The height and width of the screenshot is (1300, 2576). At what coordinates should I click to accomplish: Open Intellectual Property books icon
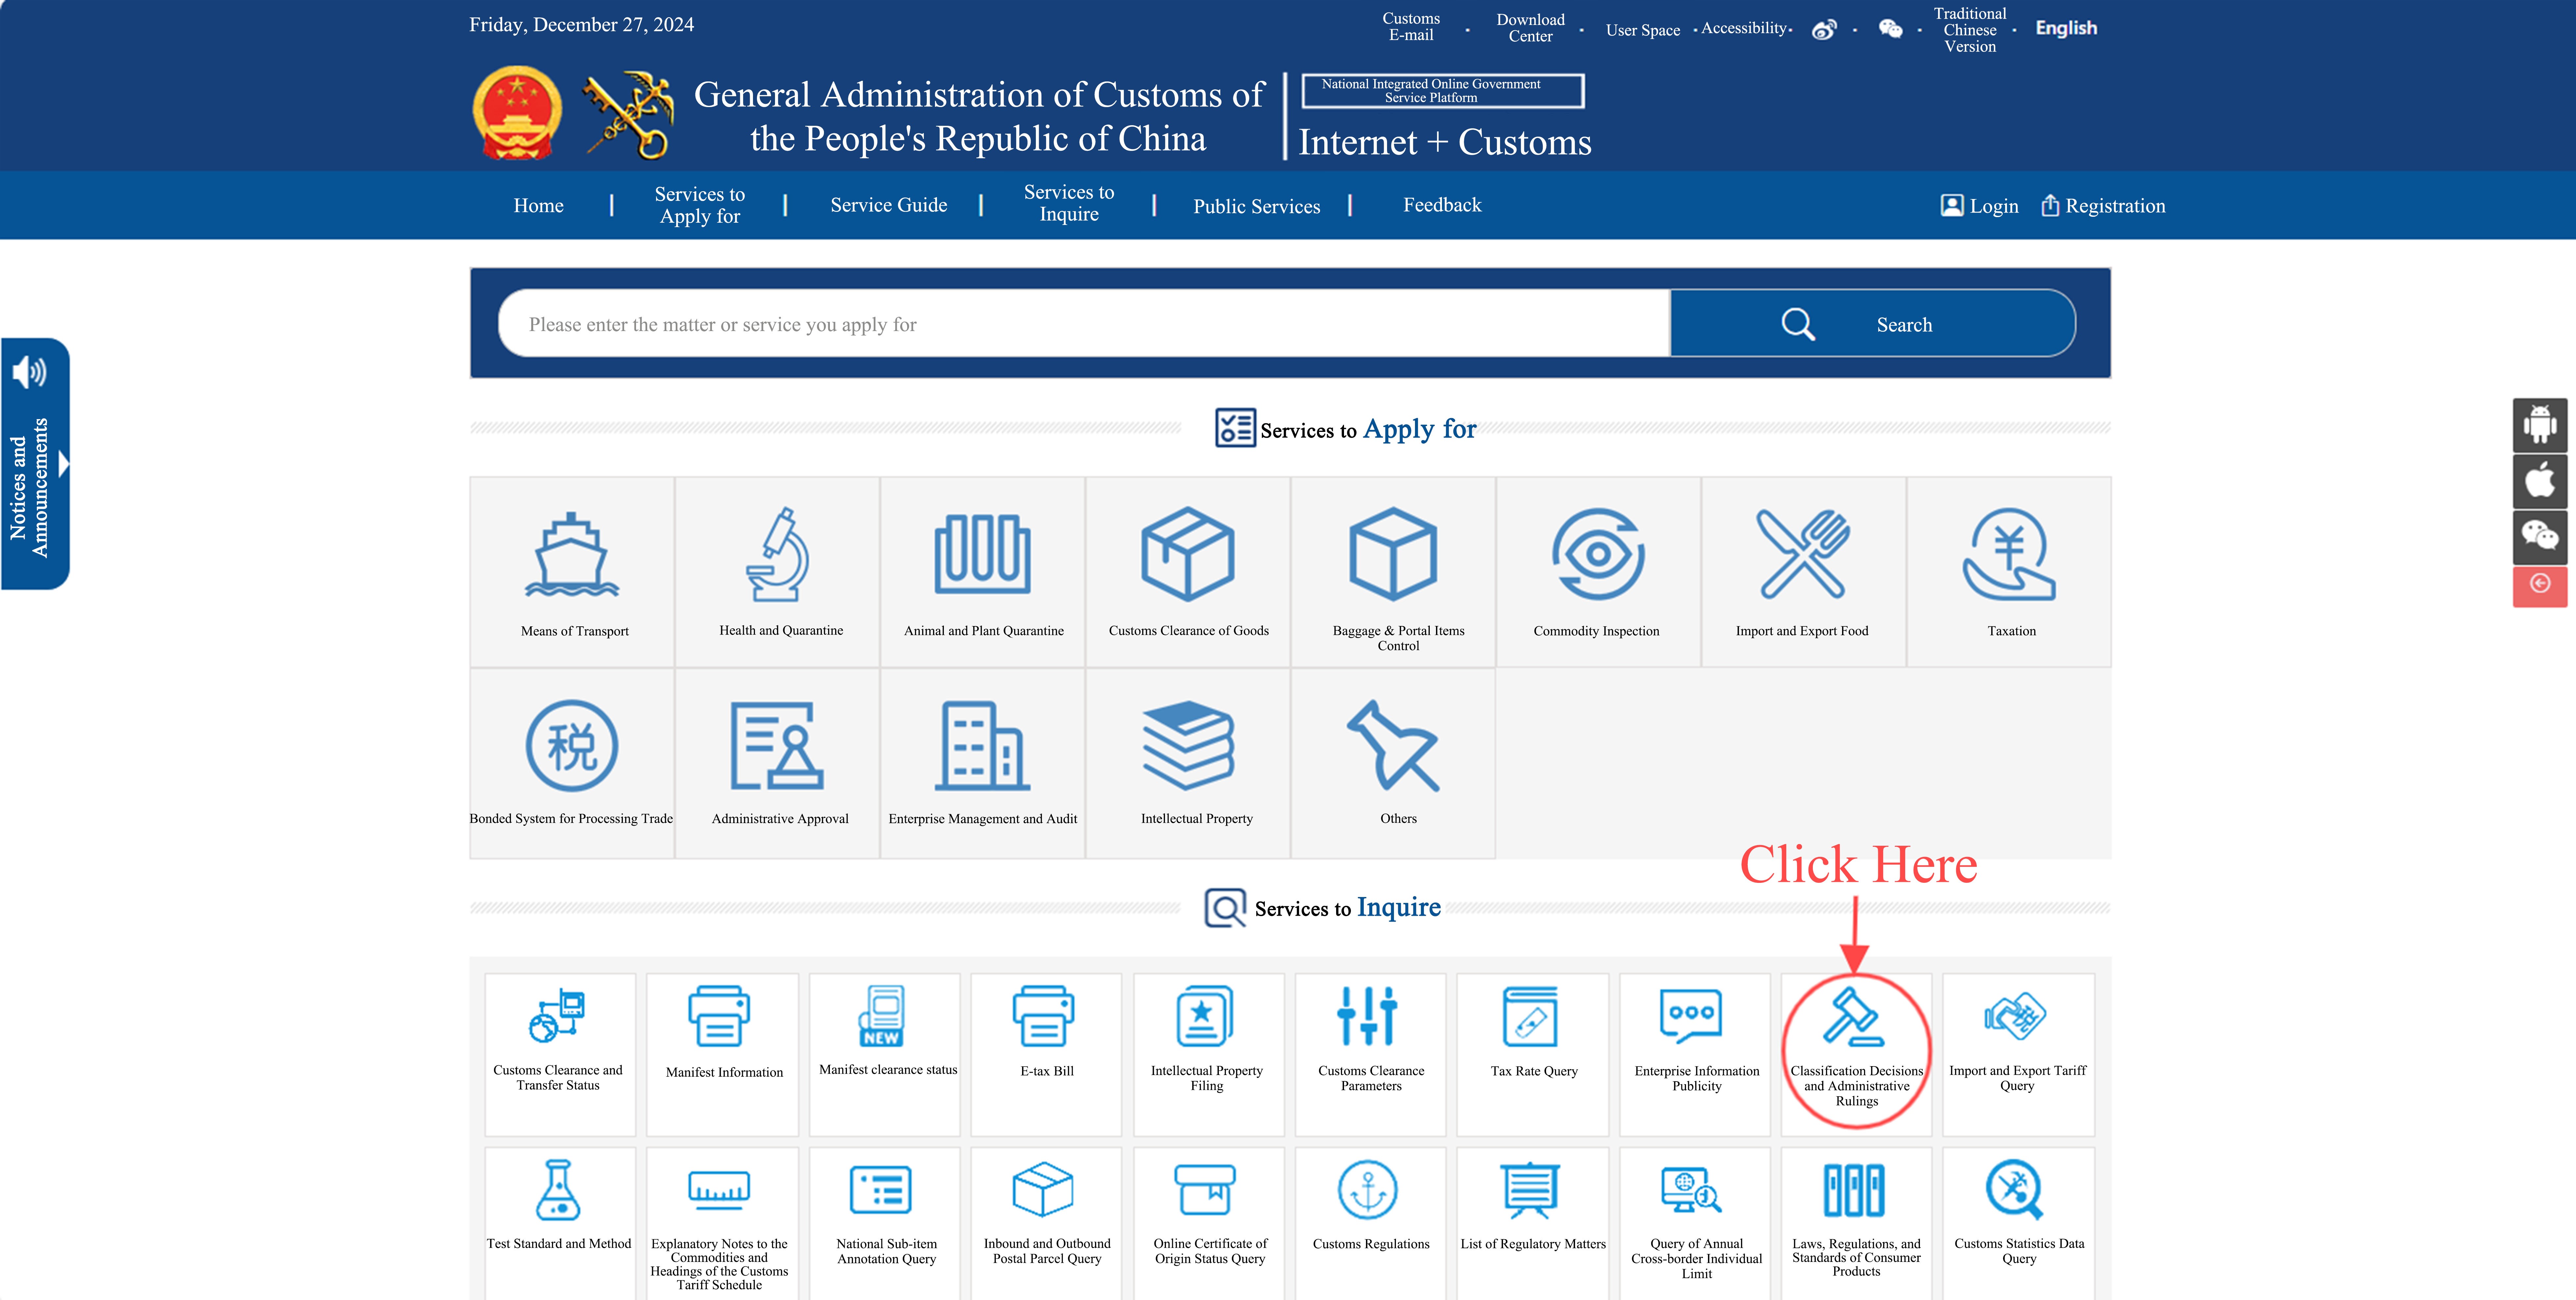(1188, 746)
